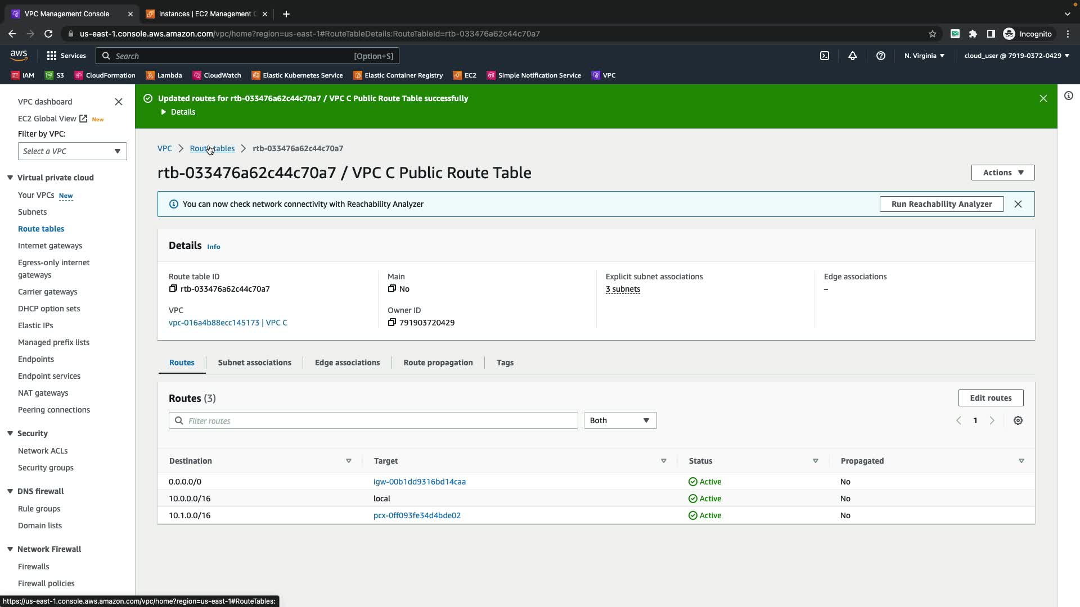
Task: Click the help question mark icon
Action: pos(881,56)
